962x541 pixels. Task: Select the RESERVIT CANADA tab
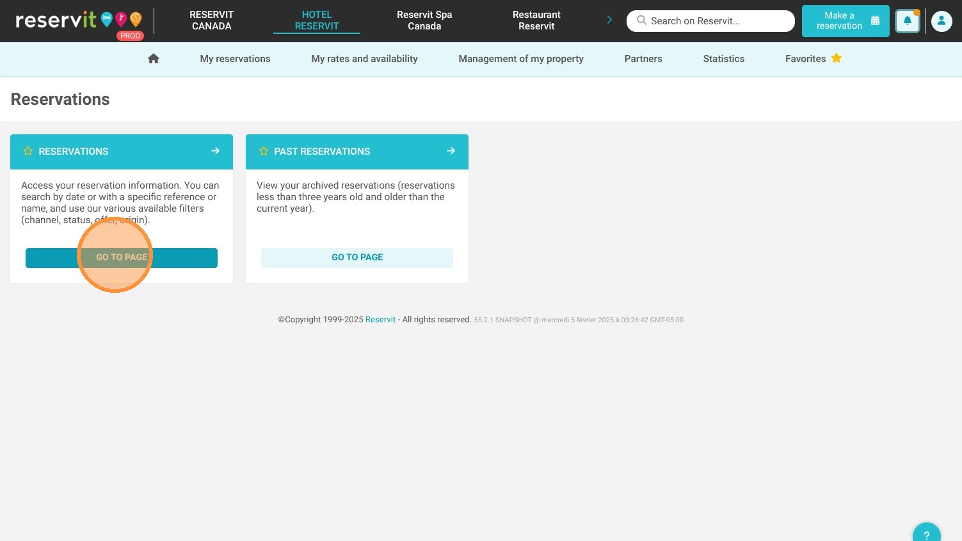coord(211,20)
